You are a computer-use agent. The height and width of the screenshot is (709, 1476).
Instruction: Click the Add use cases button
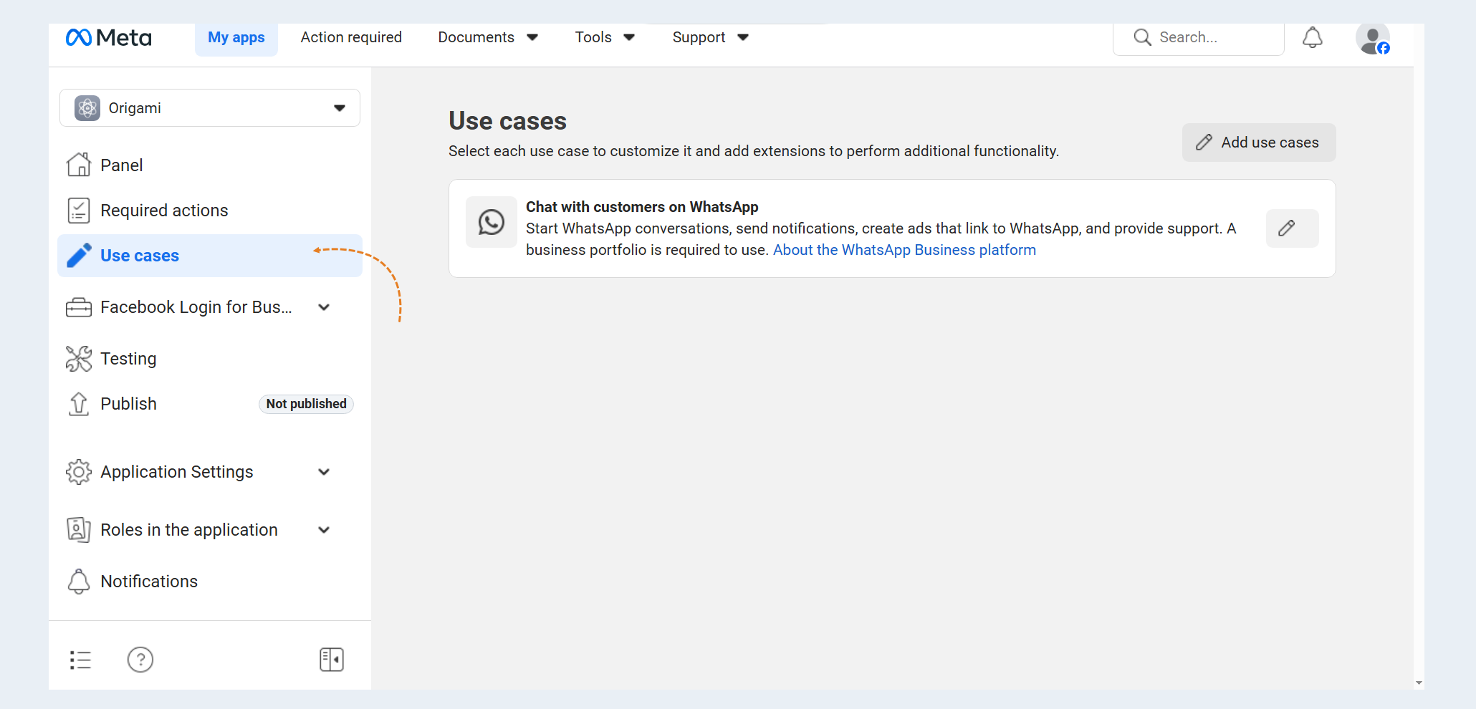coord(1259,143)
